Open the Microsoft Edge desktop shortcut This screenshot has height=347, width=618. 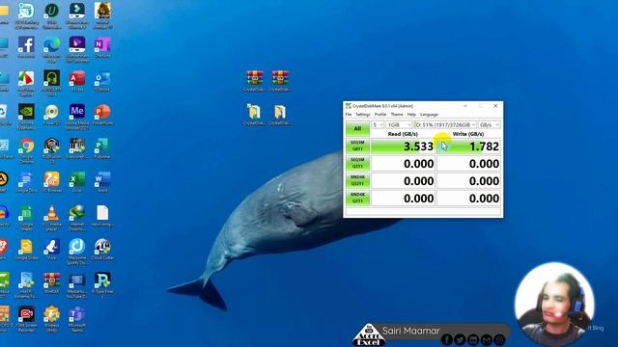tap(51, 49)
